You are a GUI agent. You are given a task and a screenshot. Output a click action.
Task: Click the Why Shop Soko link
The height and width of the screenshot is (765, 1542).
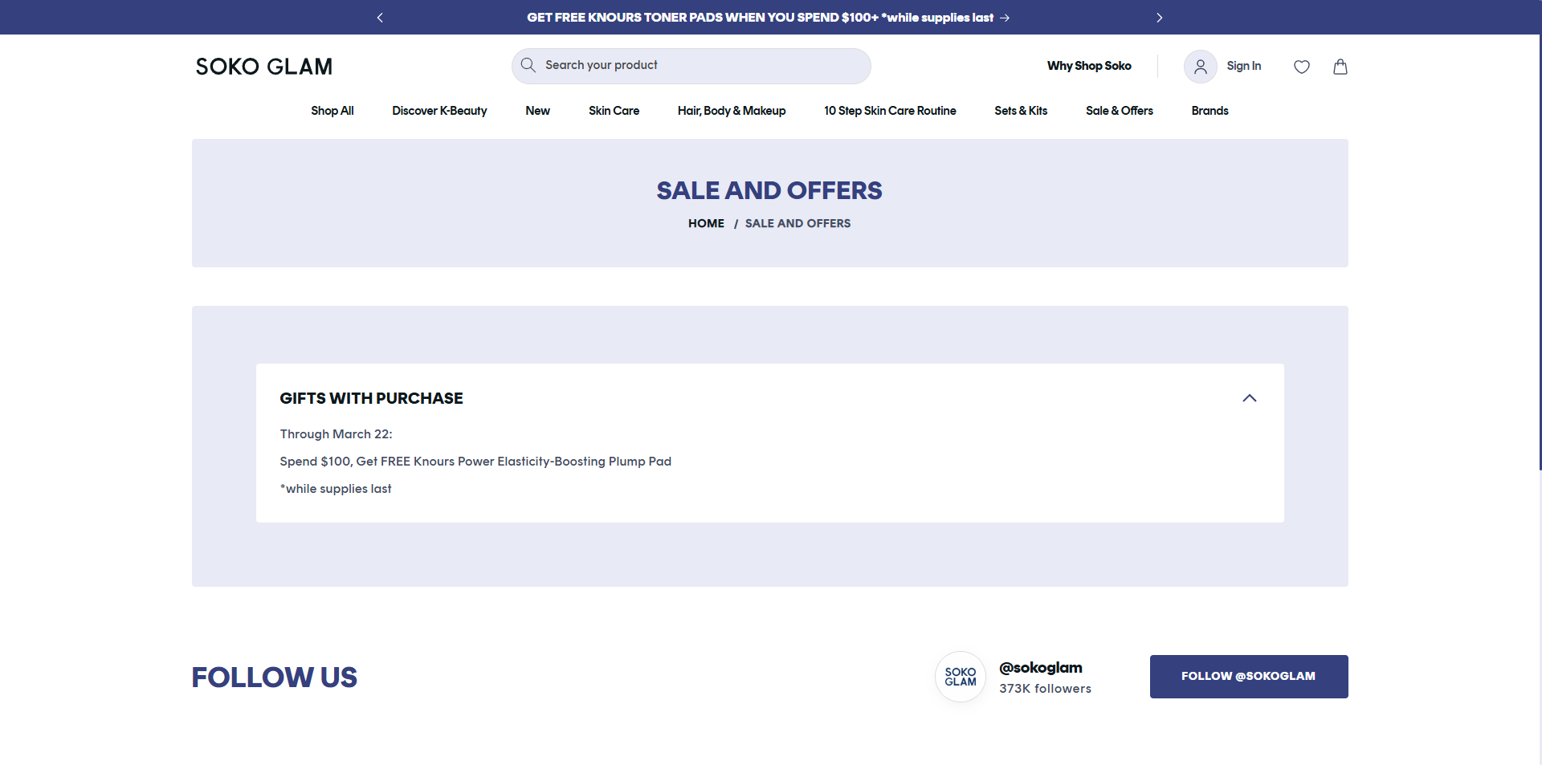[x=1088, y=66]
